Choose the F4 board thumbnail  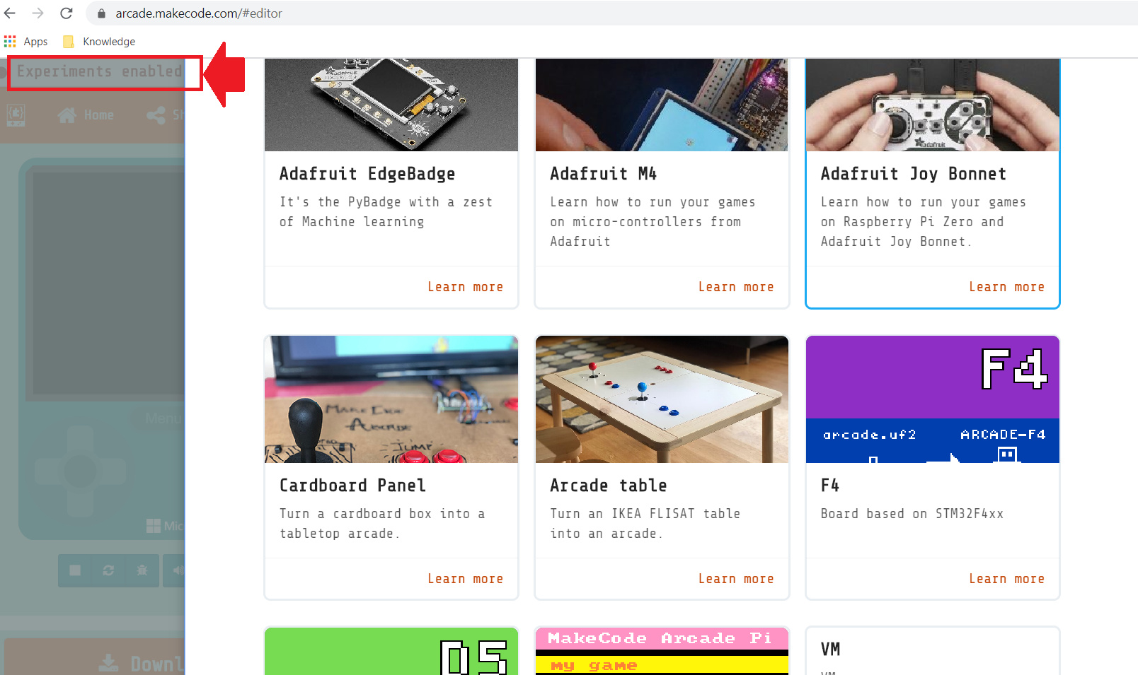pos(933,399)
